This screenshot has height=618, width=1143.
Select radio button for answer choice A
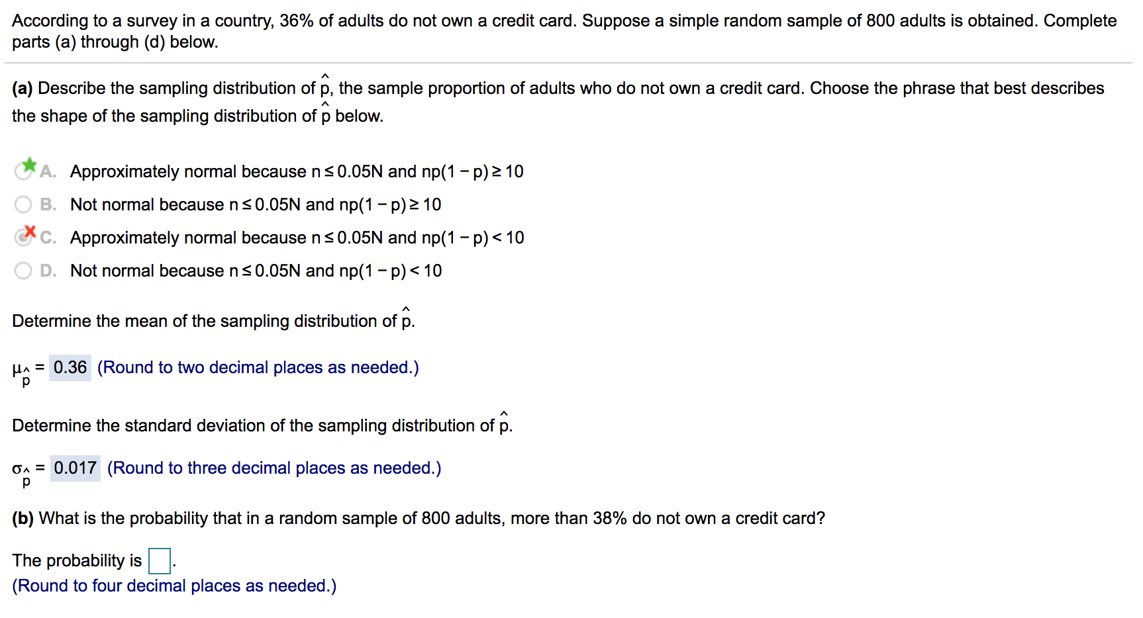pyautogui.click(x=21, y=171)
